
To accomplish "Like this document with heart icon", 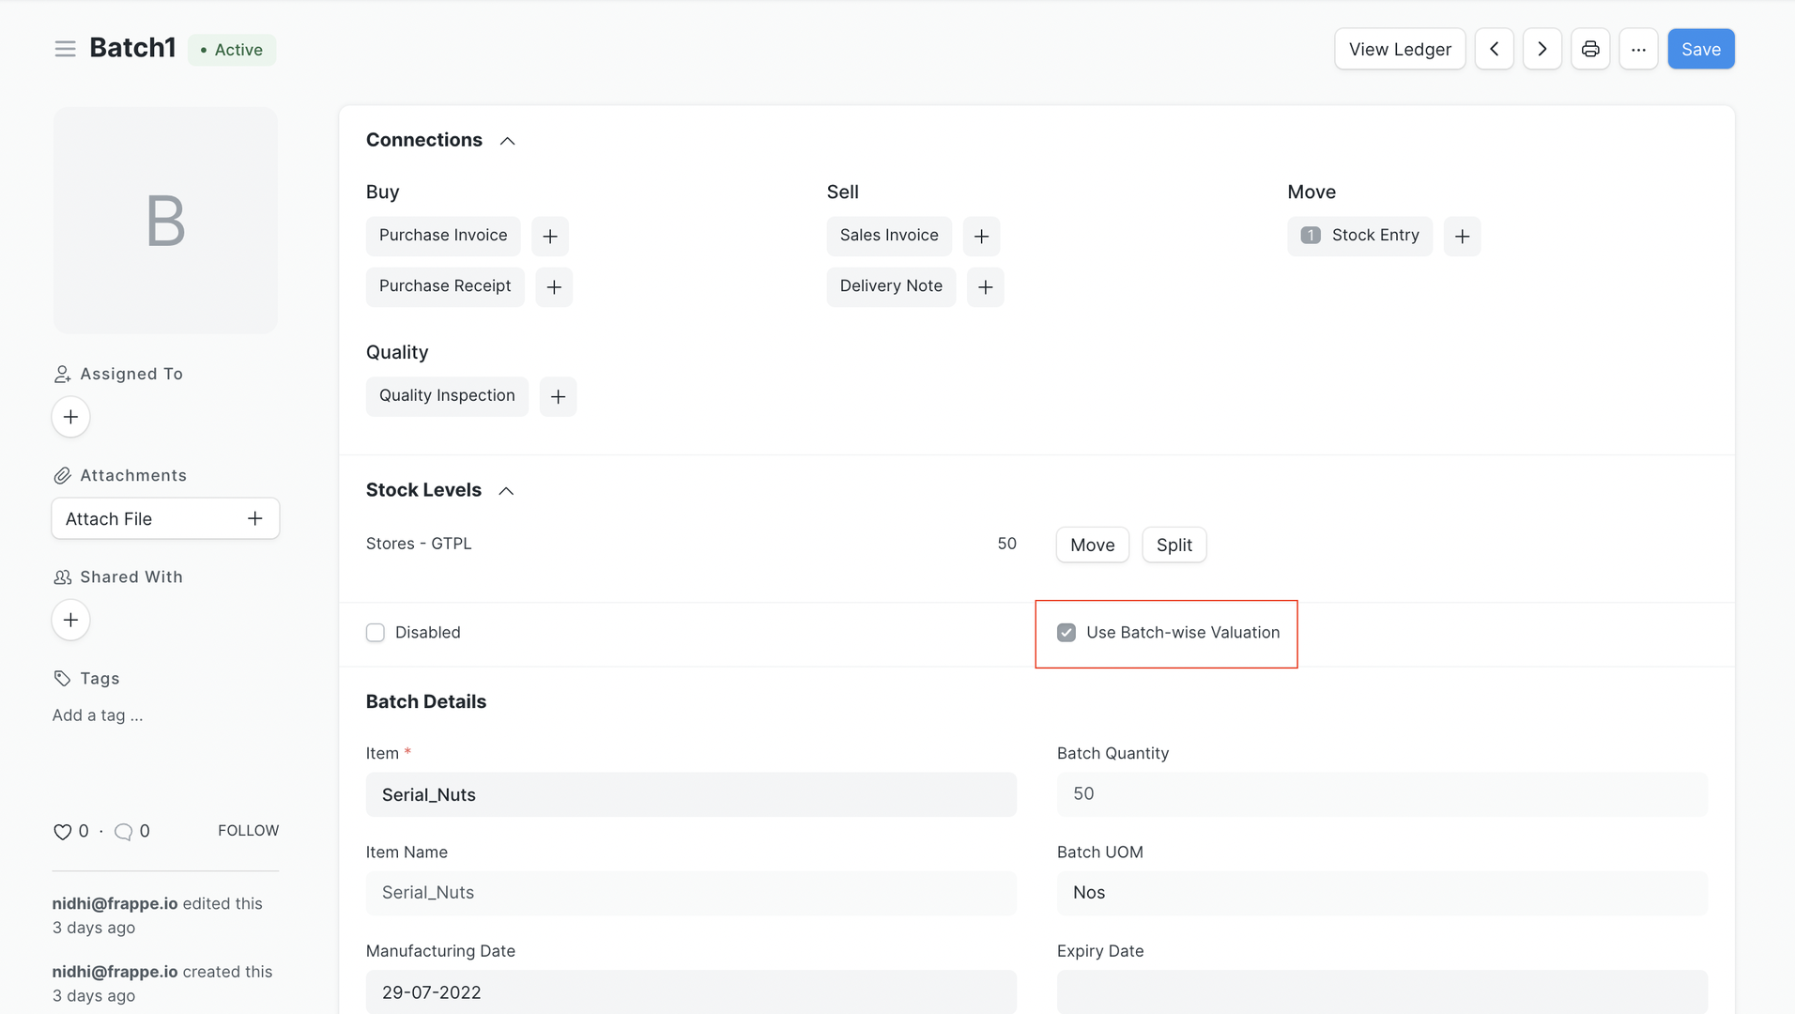I will [x=62, y=832].
